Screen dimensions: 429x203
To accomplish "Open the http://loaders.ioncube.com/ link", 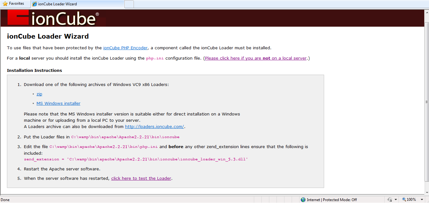I will click(x=154, y=127).
